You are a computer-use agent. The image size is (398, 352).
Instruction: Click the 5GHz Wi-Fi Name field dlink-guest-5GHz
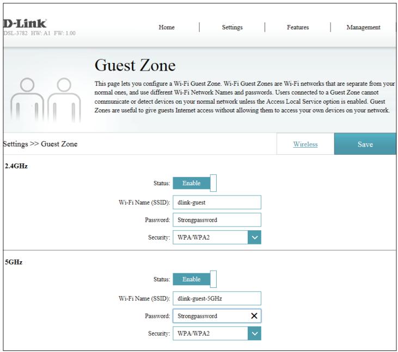click(217, 298)
